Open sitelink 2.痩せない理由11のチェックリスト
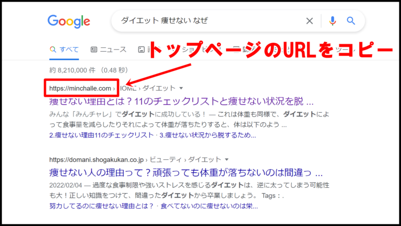The image size is (401, 226). (101, 135)
